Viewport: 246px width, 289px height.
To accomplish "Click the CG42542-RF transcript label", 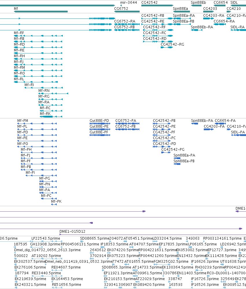I will click(x=154, y=27).
